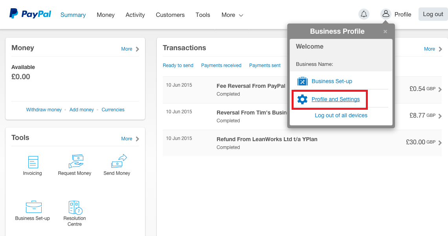448x236 pixels.
Task: Select the Payments received filter
Action: pos(221,65)
